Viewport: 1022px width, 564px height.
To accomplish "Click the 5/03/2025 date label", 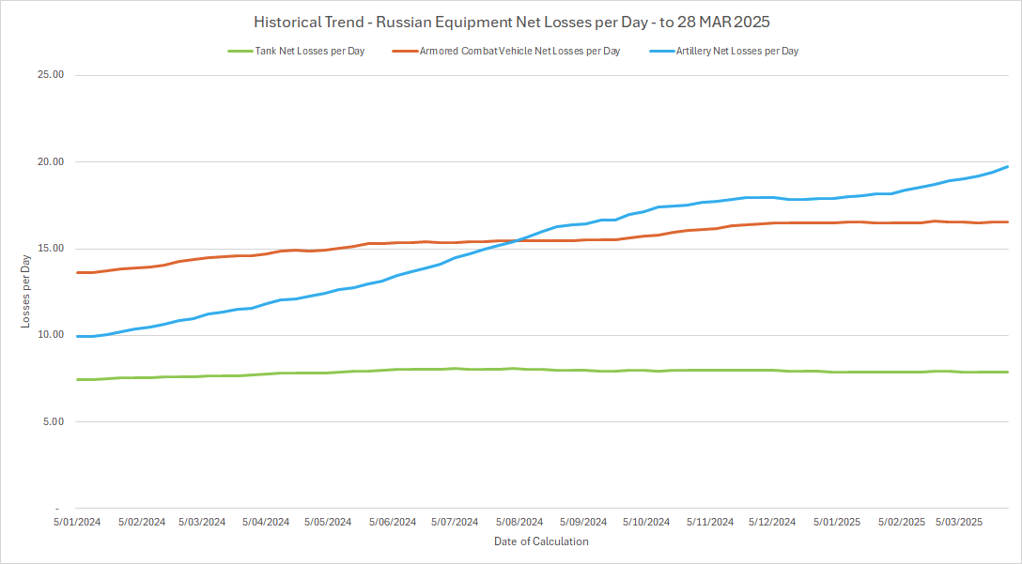I will click(x=959, y=522).
